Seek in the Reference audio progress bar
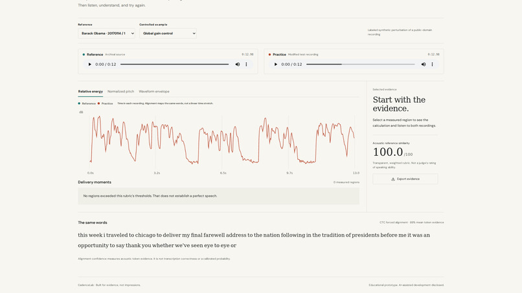522x293 pixels. pyautogui.click(x=174, y=65)
